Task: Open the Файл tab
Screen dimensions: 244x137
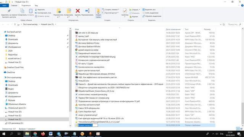Action: (x=4, y=6)
